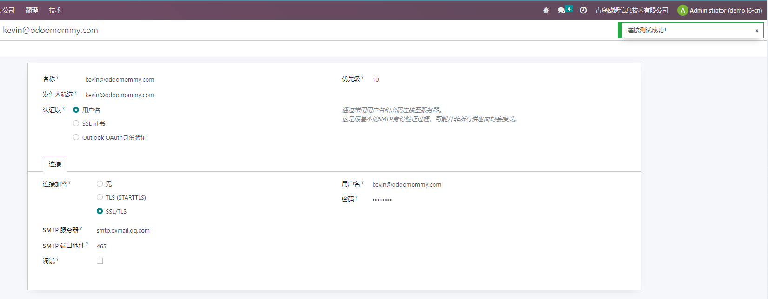Image resolution: width=768 pixels, height=299 pixels.
Task: Open the activities clock icon
Action: pyautogui.click(x=583, y=10)
